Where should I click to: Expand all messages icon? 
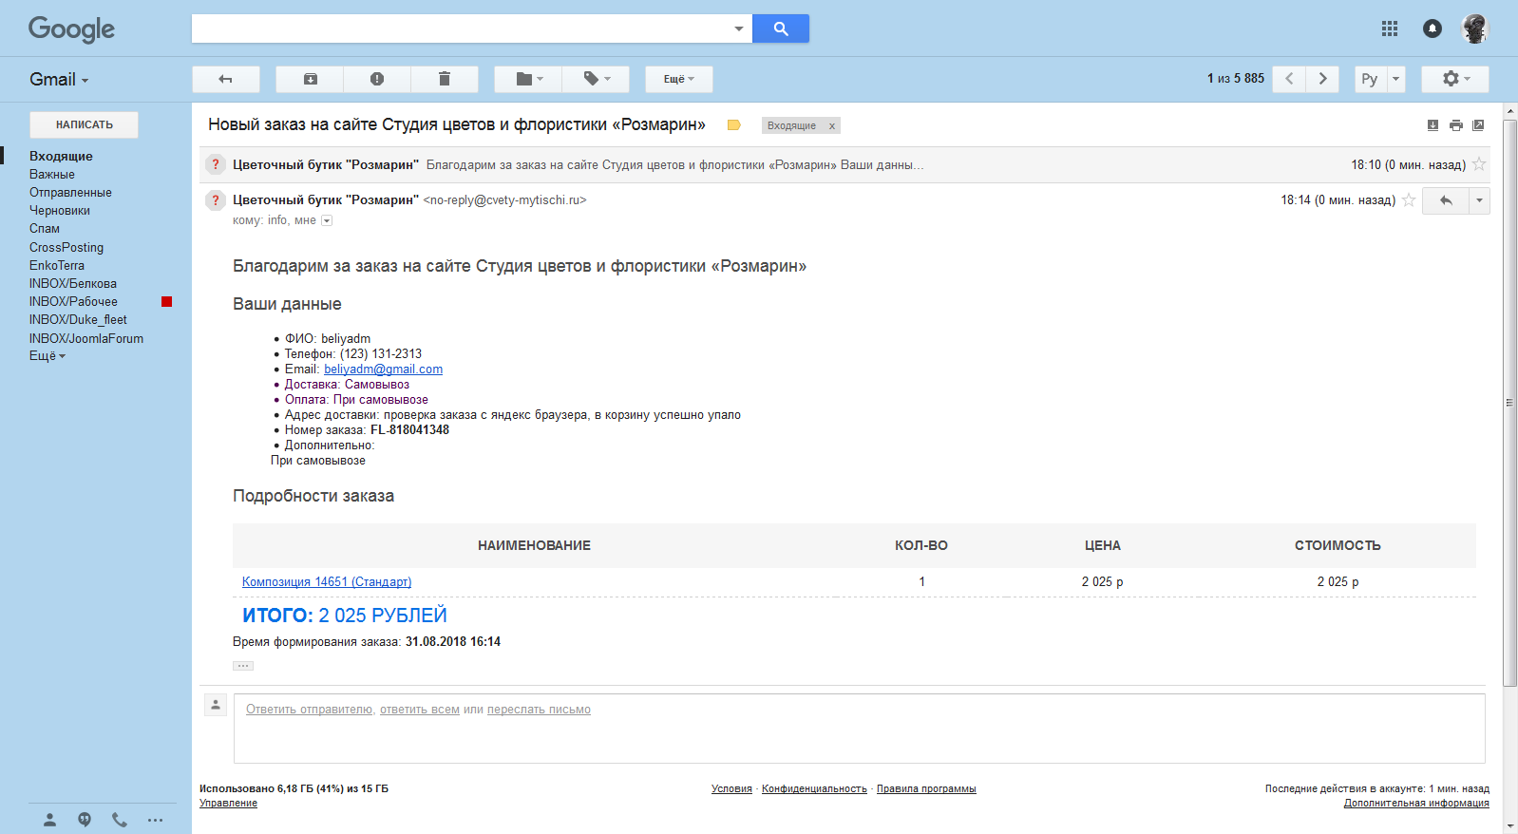(1433, 125)
